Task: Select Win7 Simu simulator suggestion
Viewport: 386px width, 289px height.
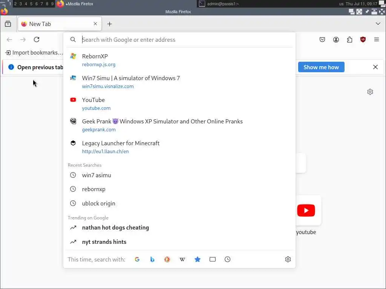Action: [179, 82]
